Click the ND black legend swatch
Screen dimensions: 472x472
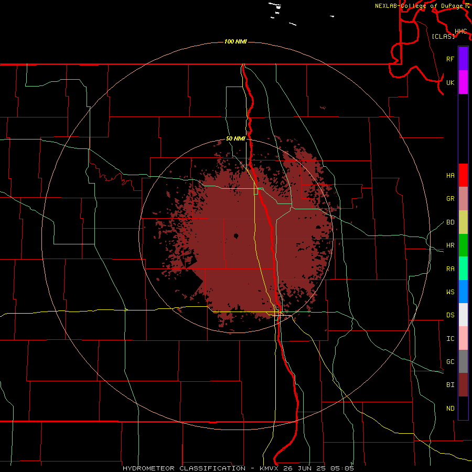click(463, 408)
